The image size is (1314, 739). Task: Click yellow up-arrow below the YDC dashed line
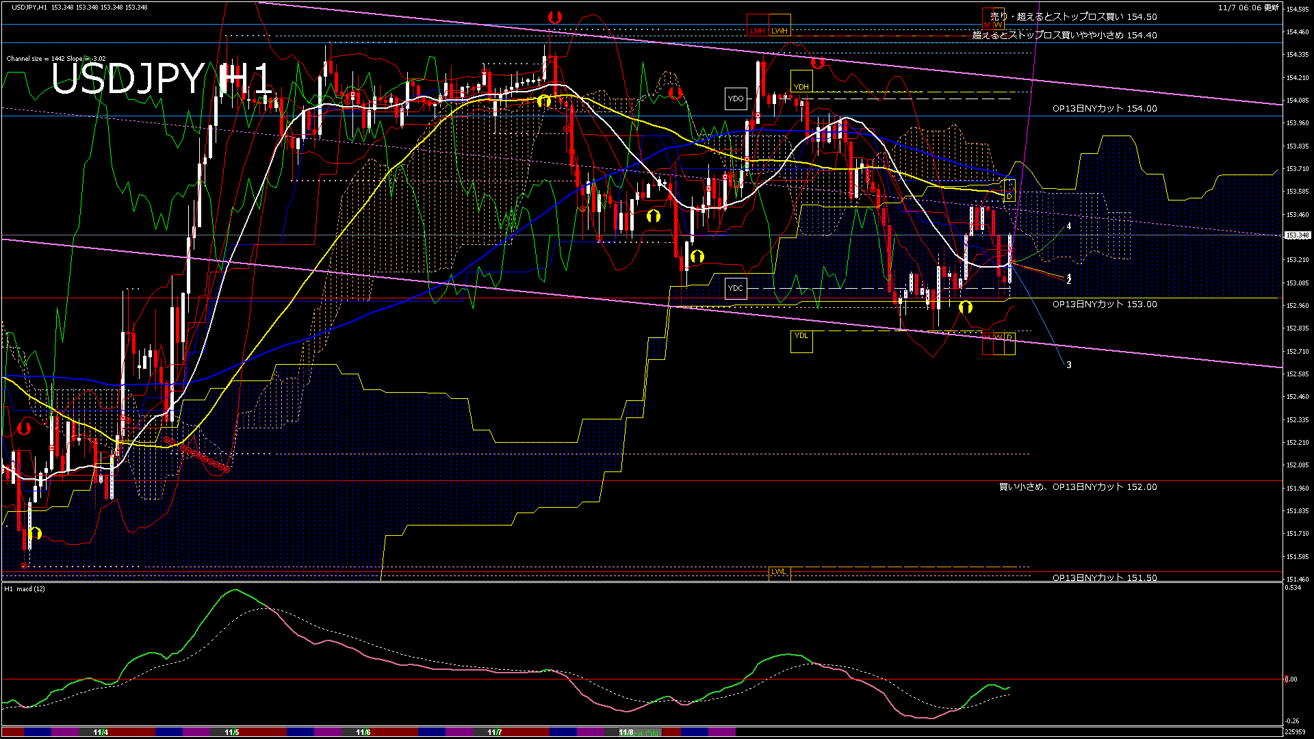(965, 307)
